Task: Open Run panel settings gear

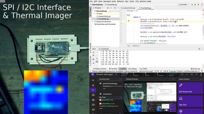Action: click(x=199, y=49)
